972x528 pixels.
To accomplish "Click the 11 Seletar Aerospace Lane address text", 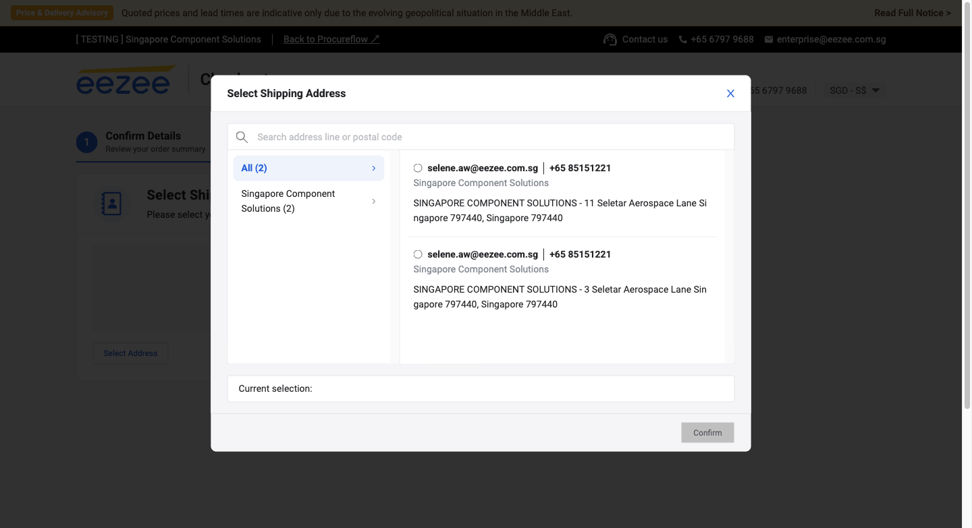I will (560, 210).
